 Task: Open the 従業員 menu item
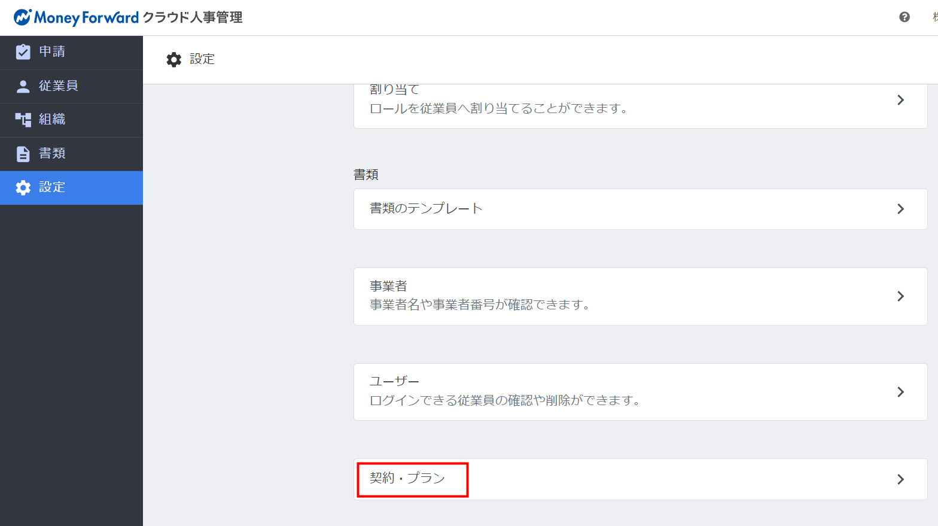point(71,86)
